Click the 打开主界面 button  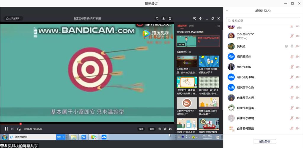pyautogui.click(x=13, y=18)
